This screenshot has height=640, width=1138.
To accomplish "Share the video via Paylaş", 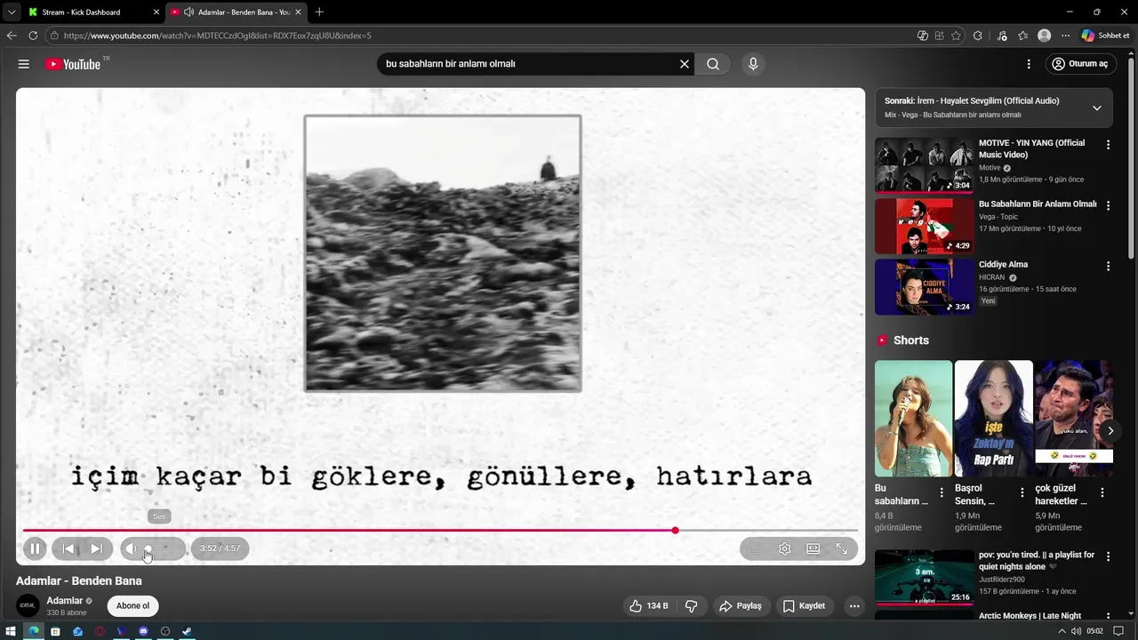I will 741,606.
